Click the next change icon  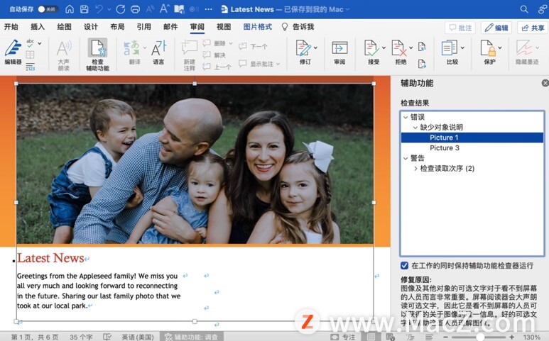point(422,64)
